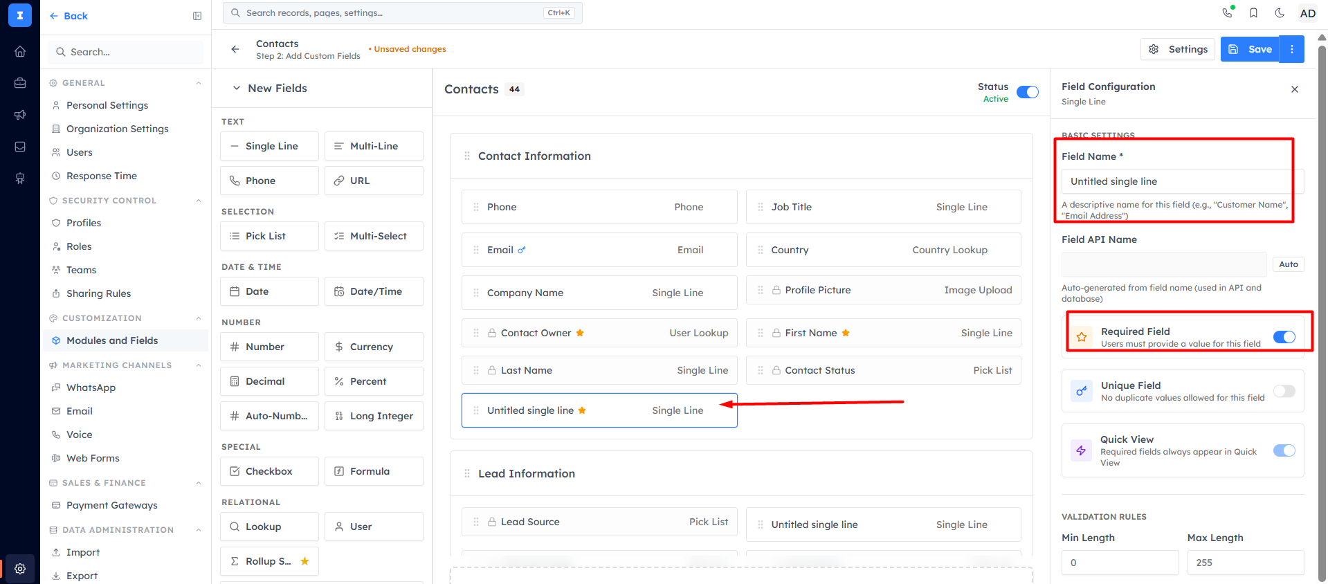The width and height of the screenshot is (1328, 584).
Task: Click the Field Name input box
Action: tap(1183, 181)
